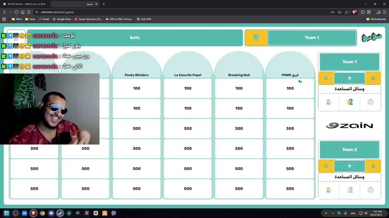Image resolution: width=389 pixels, height=218 pixels.
Task: Open the apps grid icon in bookmarks bar
Action: [4, 19]
